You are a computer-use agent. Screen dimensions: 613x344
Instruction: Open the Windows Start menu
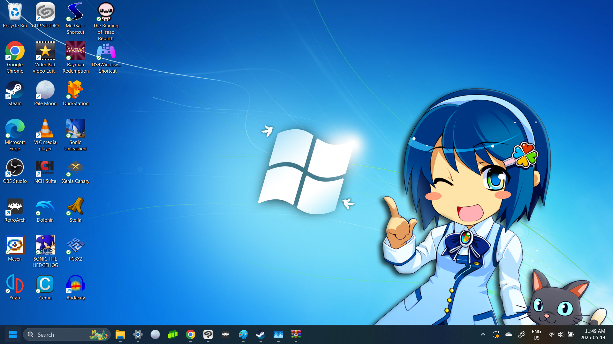[13, 334]
